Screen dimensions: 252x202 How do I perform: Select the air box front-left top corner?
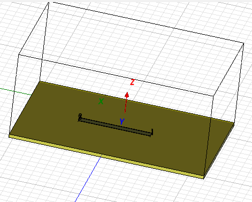coord(19,55)
